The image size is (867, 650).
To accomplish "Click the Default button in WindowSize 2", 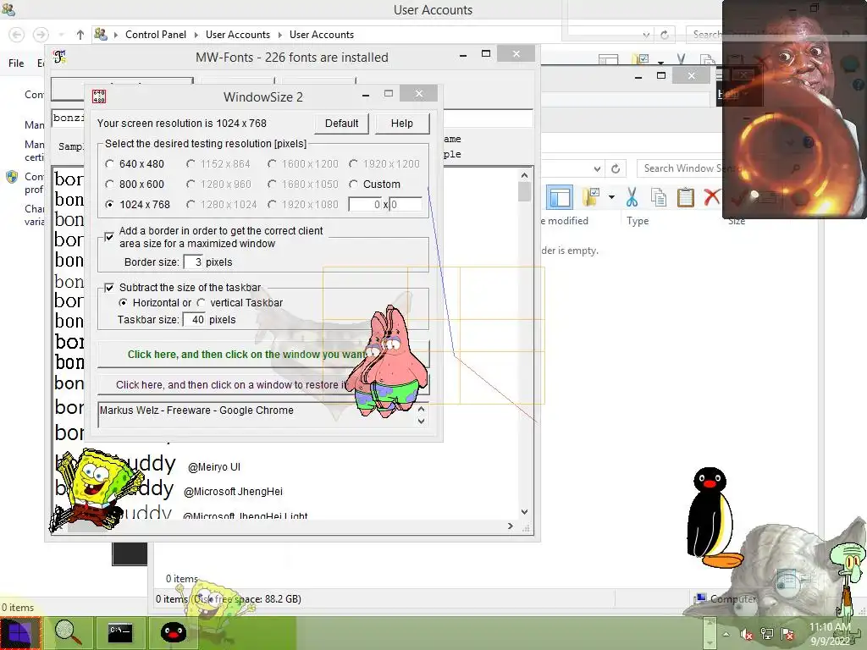I will tap(342, 124).
